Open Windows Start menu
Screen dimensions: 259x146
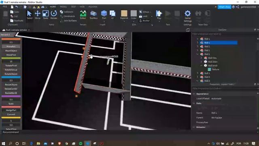(x=3, y=143)
